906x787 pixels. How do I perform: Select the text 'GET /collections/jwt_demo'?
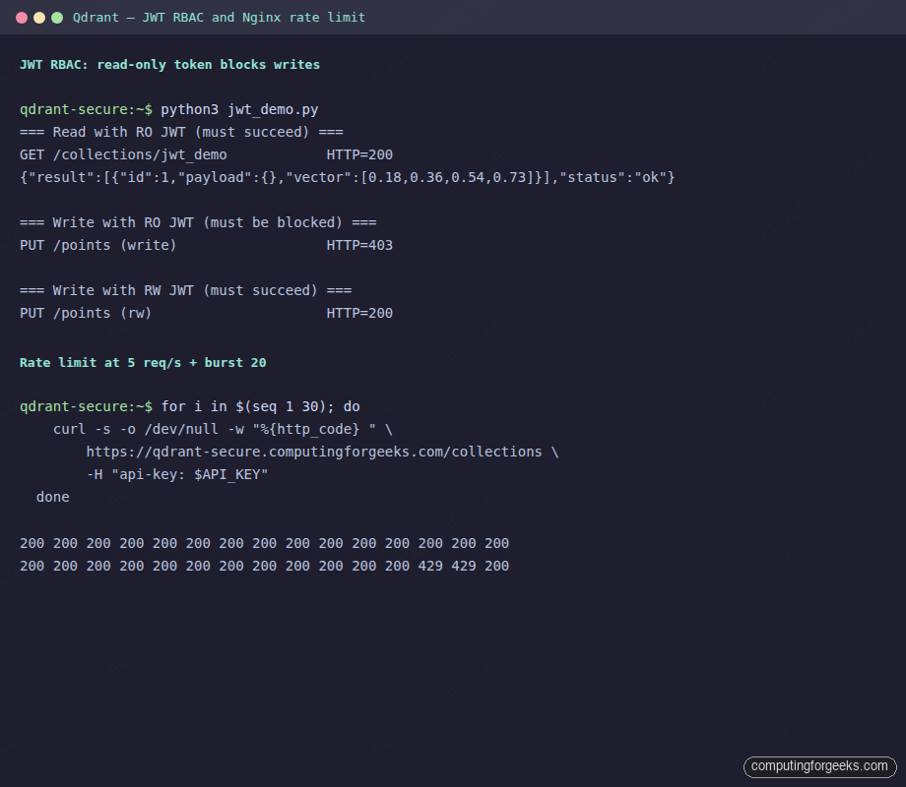coord(123,154)
